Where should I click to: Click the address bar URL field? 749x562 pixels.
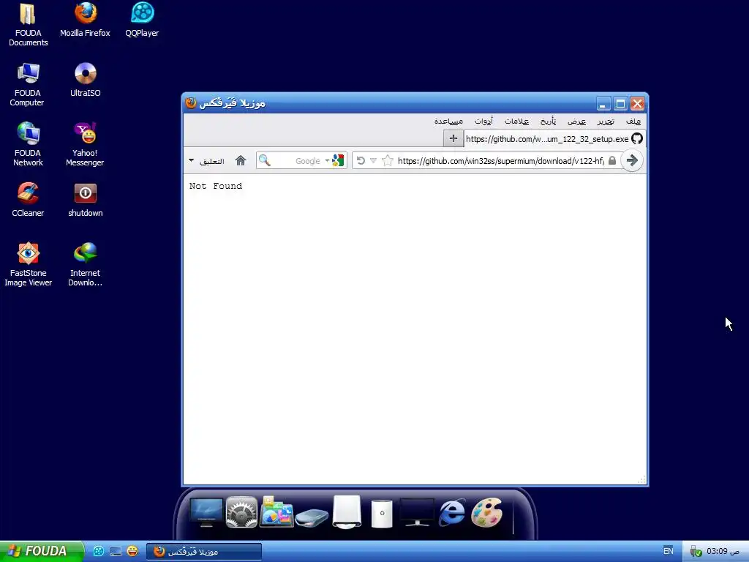coord(500,160)
